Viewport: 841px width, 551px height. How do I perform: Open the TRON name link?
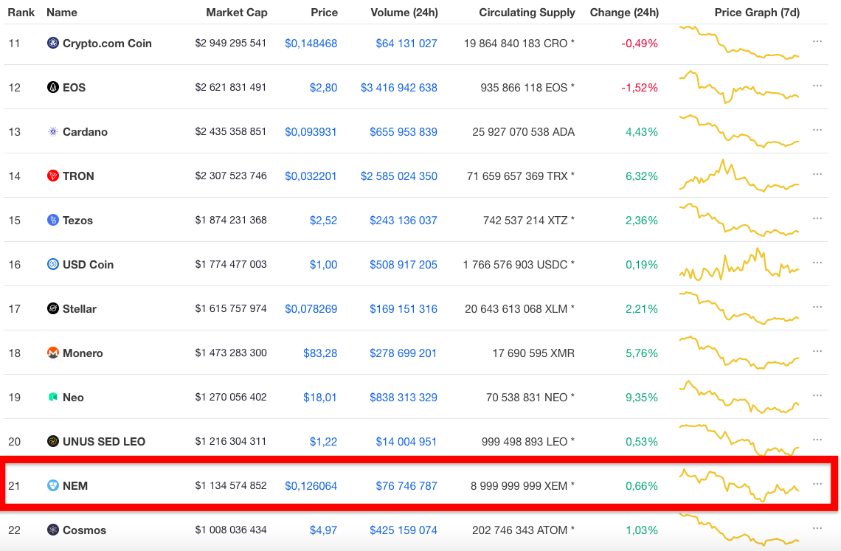pyautogui.click(x=78, y=176)
